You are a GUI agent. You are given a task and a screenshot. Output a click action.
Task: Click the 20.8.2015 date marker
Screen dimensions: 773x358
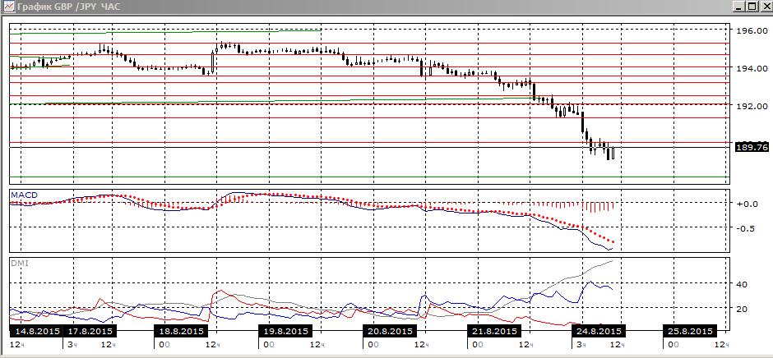[x=388, y=330]
